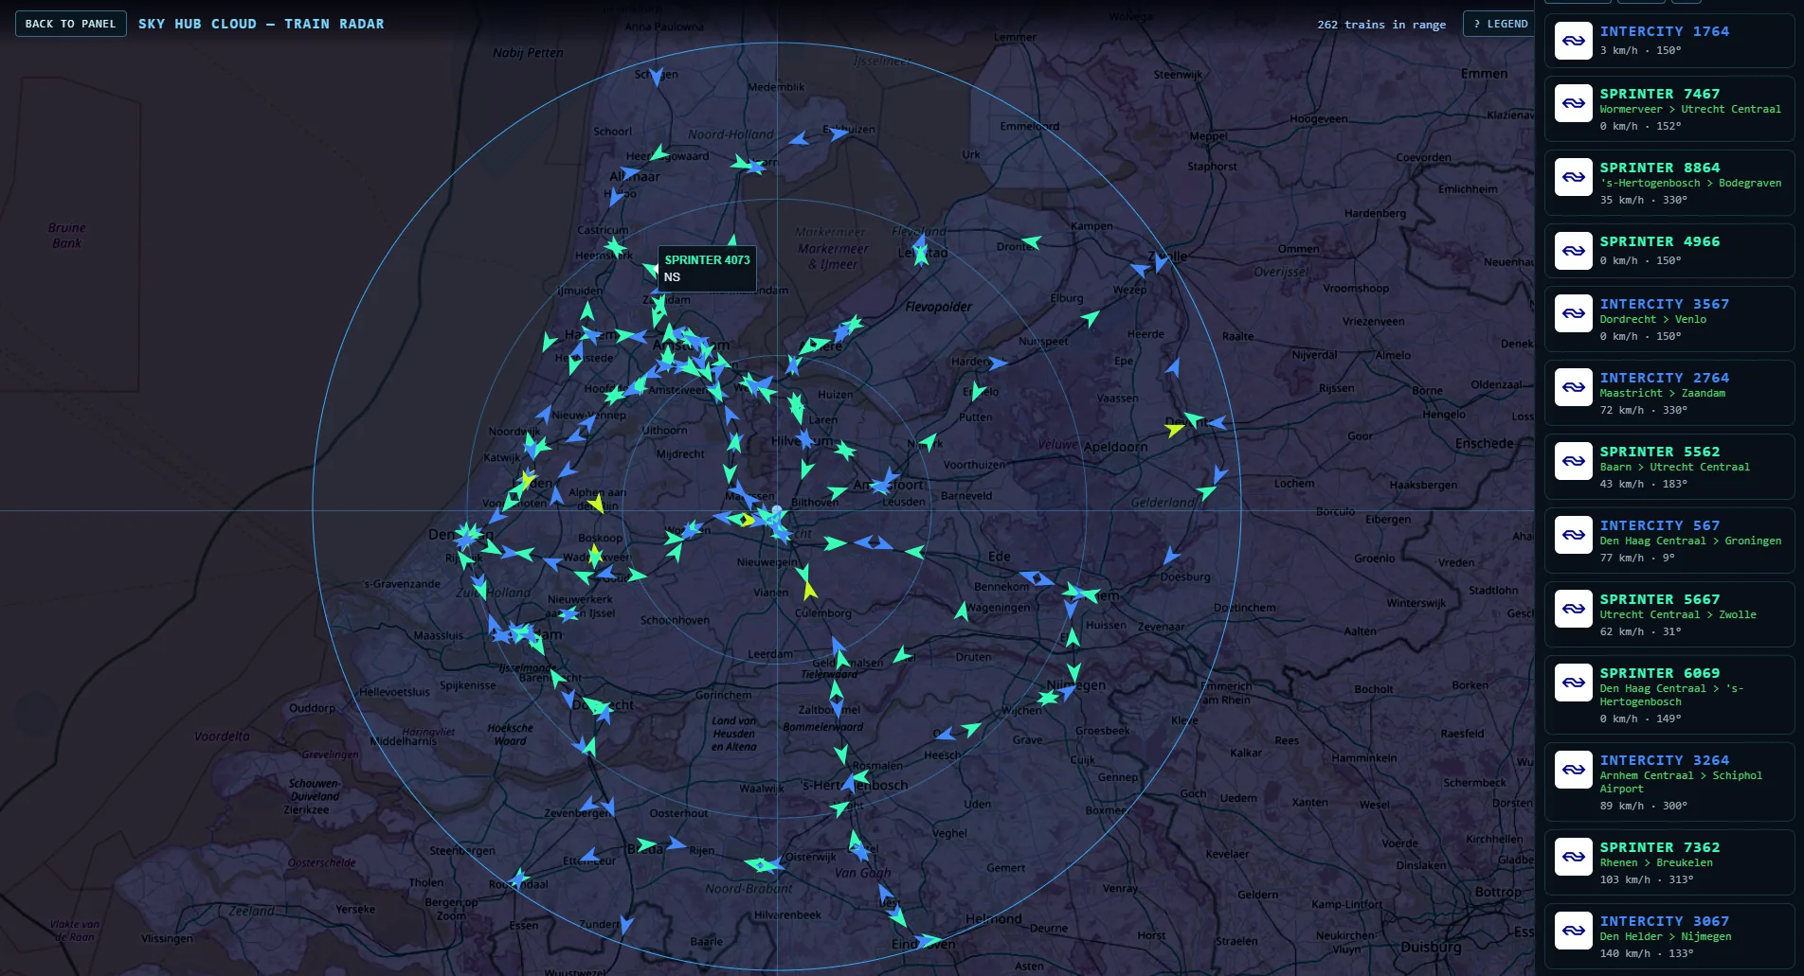Open Sprinter 7467 train title
Viewport: 1804px width, 976px height.
click(x=1660, y=94)
